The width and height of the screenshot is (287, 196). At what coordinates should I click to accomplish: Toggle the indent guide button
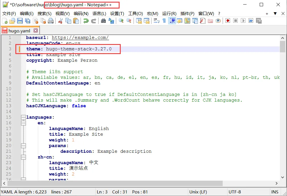(x=172, y=21)
